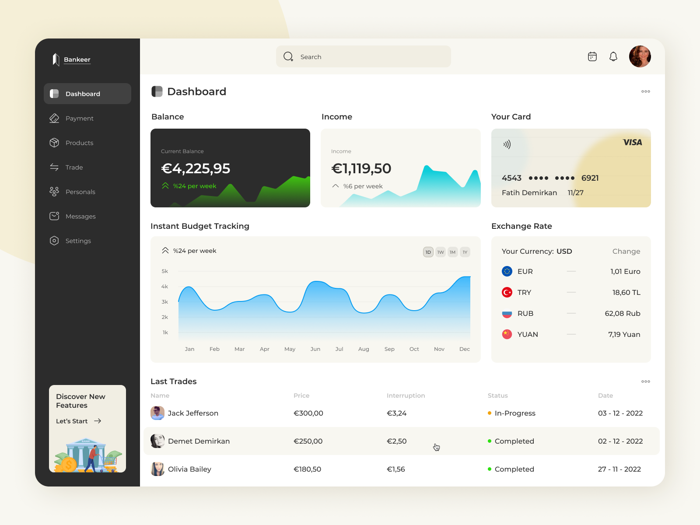Open Messages from the sidebar
Image resolution: width=700 pixels, height=525 pixels.
pyautogui.click(x=80, y=216)
